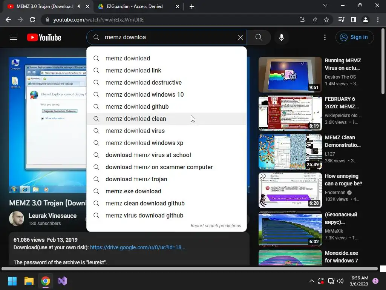The image size is (386, 290).
Task: Select suggestion 'memz download destructive'
Action: pyautogui.click(x=167, y=82)
